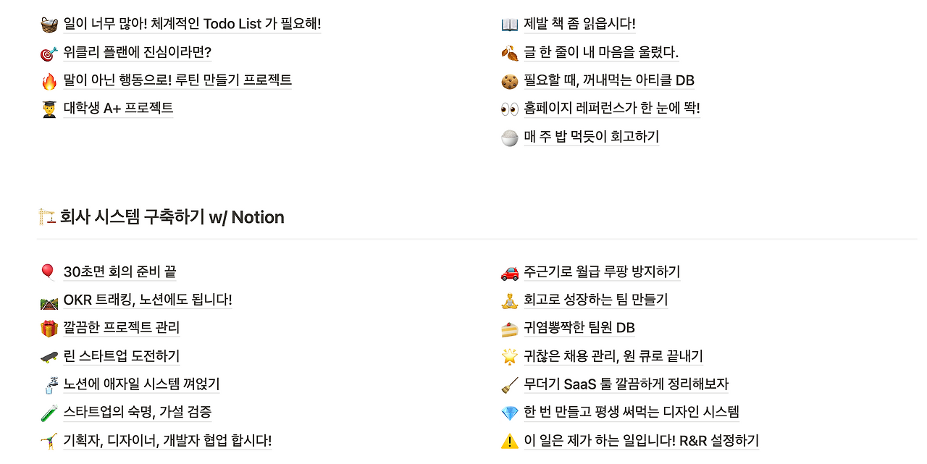The height and width of the screenshot is (464, 927).
Task: Click the cookie icon beside 아티클 DB
Action: (x=509, y=81)
